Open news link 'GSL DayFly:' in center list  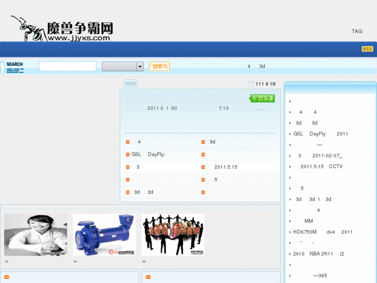pos(148,154)
